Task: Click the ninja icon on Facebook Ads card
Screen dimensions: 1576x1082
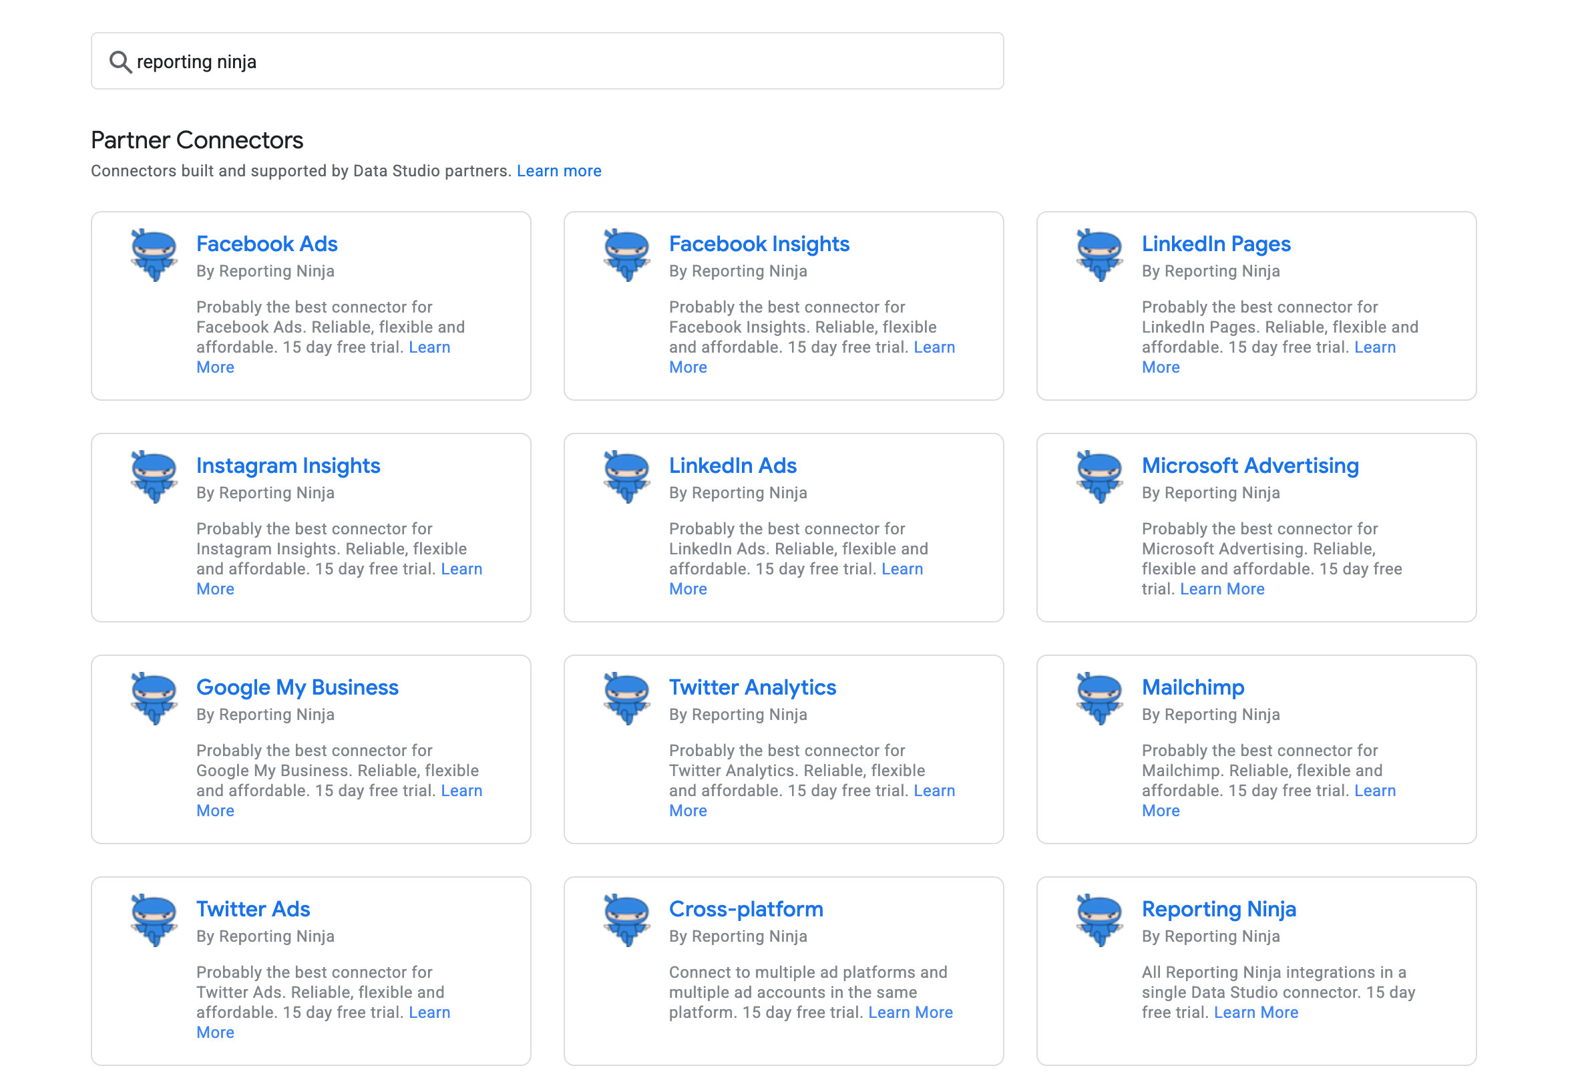Action: pyautogui.click(x=154, y=255)
